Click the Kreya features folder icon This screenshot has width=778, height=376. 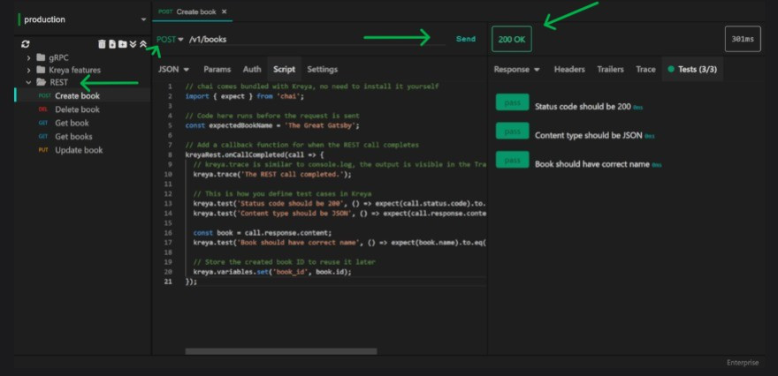click(42, 70)
